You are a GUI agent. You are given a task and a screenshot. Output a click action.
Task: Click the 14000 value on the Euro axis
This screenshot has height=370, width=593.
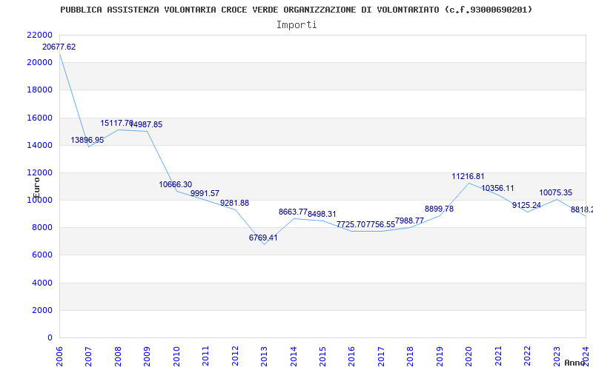(x=40, y=145)
